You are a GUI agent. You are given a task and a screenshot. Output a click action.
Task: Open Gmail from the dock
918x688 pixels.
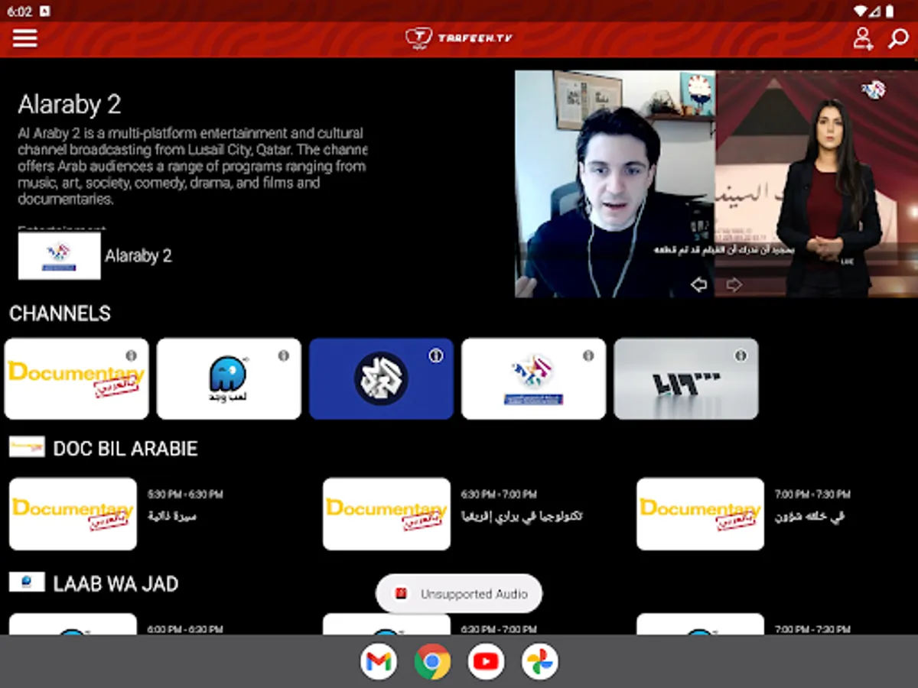click(379, 662)
